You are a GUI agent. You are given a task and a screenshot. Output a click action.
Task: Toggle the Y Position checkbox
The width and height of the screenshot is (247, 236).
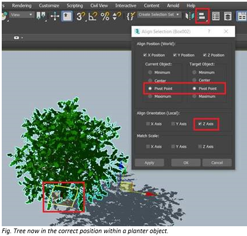click(174, 55)
